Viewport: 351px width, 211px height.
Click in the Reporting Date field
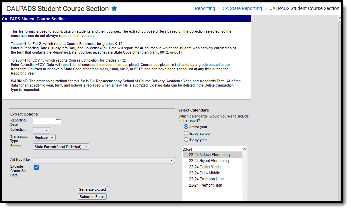(44, 121)
